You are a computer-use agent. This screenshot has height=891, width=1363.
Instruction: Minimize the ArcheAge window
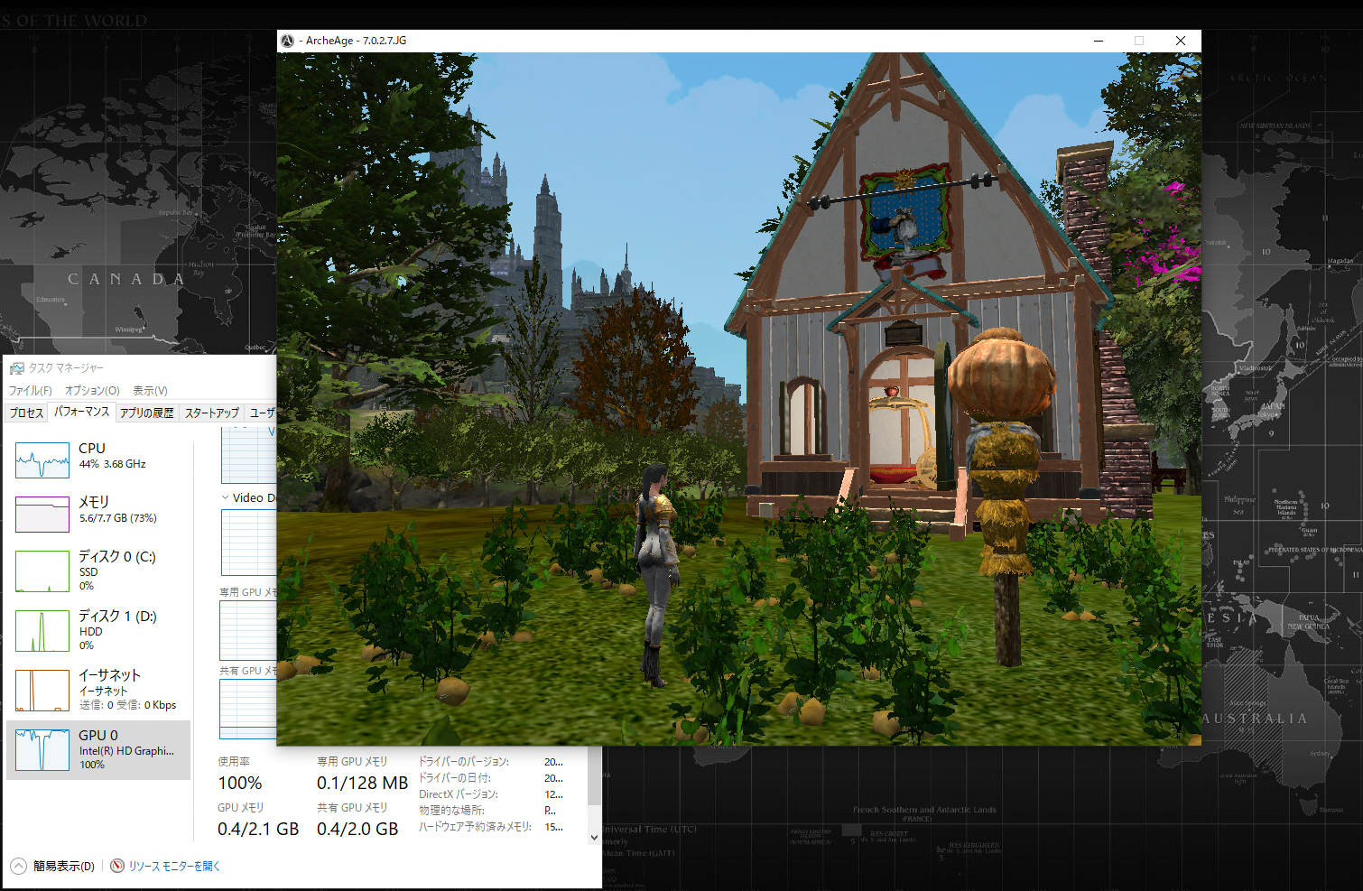(x=1099, y=41)
